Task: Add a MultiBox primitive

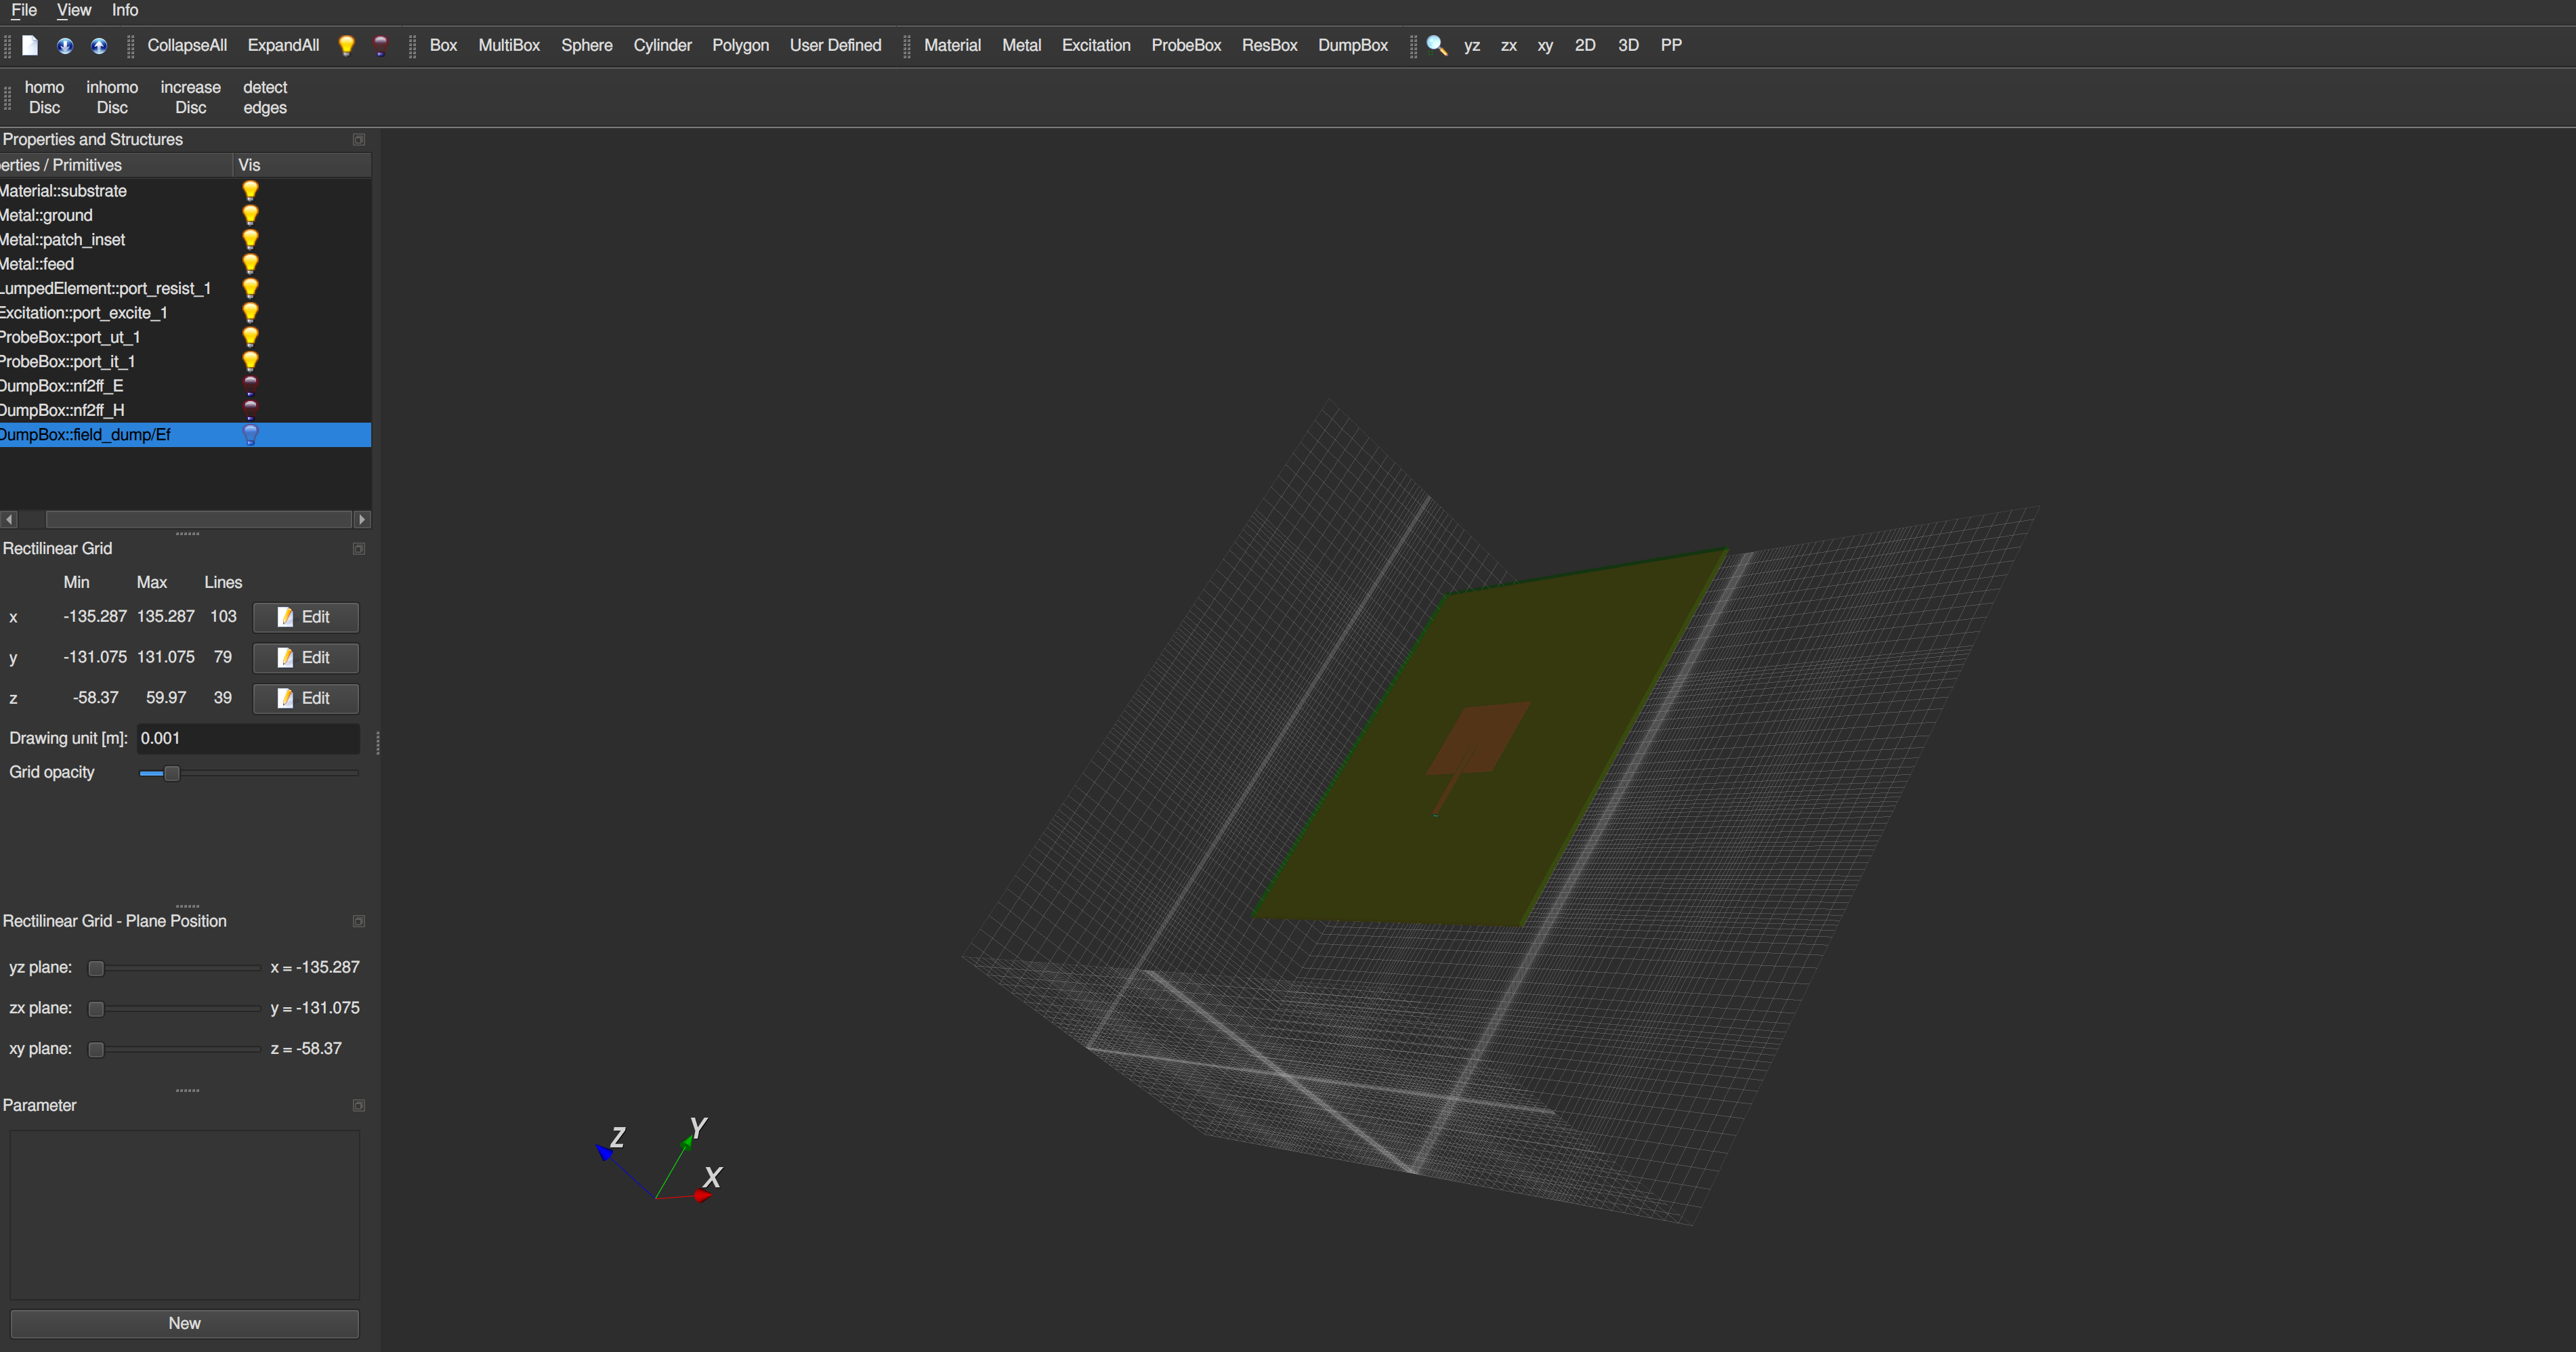Action: pos(509,45)
